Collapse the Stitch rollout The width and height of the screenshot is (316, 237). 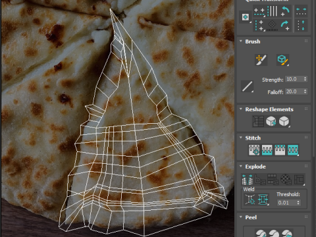(241, 138)
